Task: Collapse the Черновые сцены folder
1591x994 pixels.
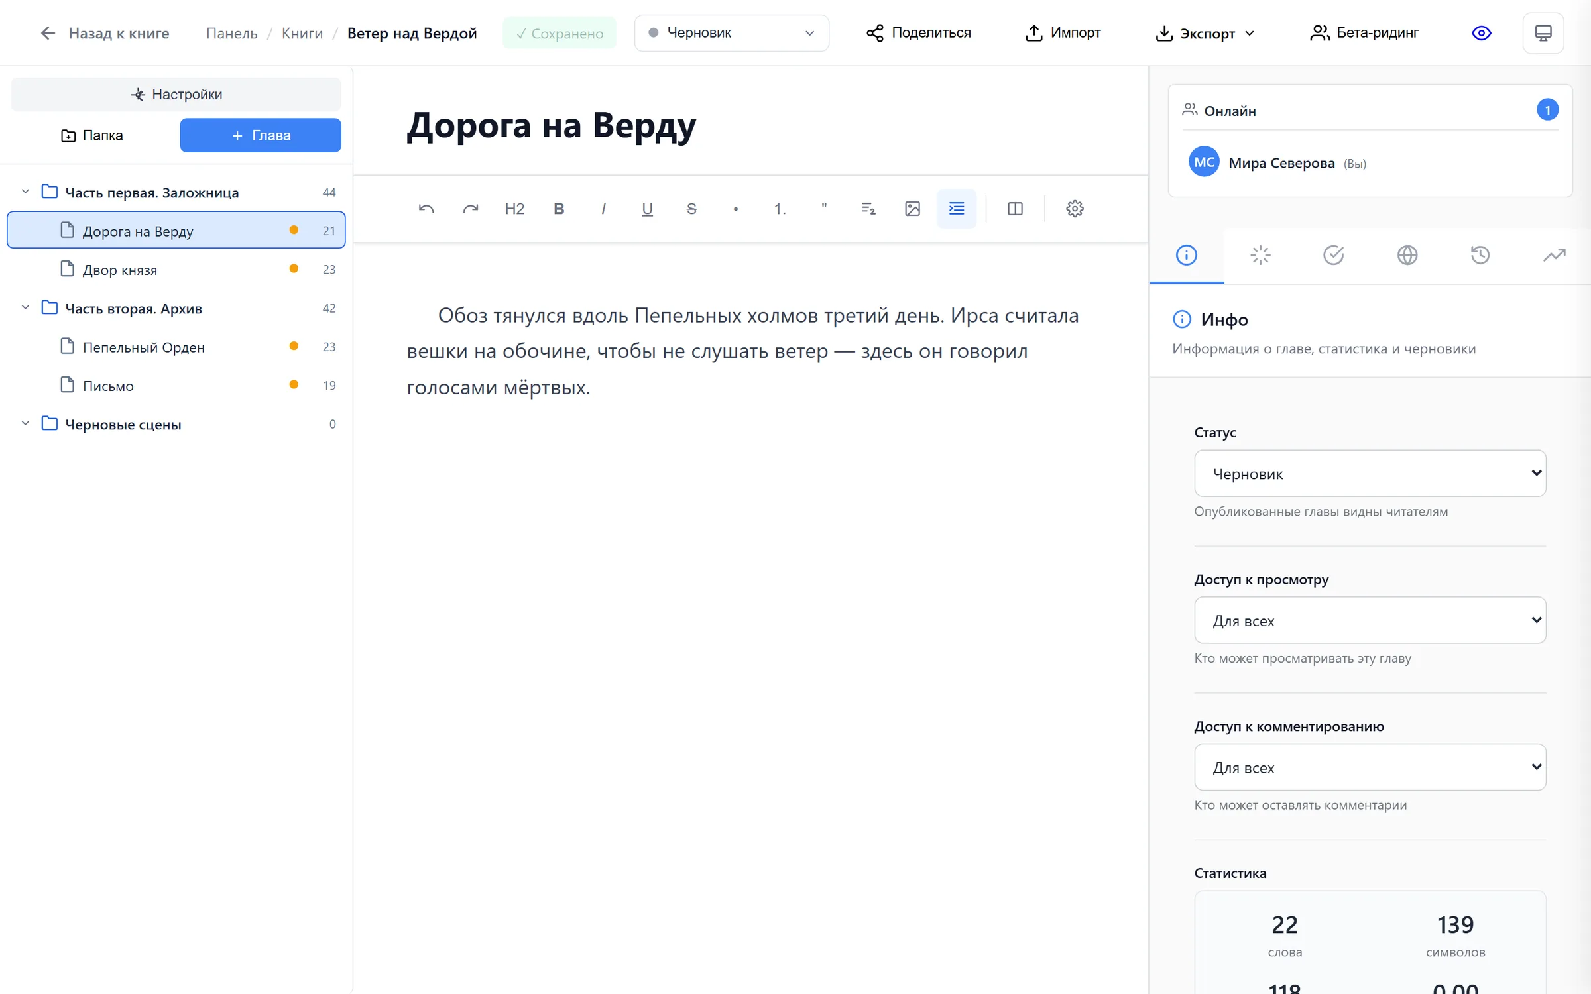Action: (25, 424)
